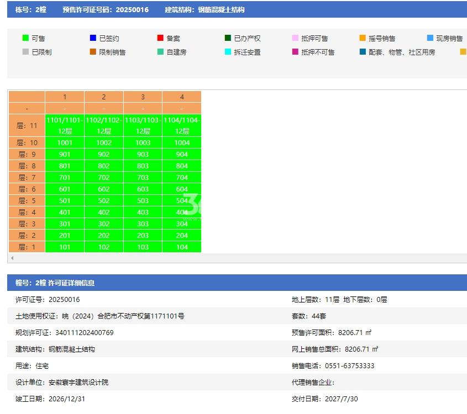This screenshot has width=467, height=414.
Task: Click unit 202 cell
Action: coord(104,236)
